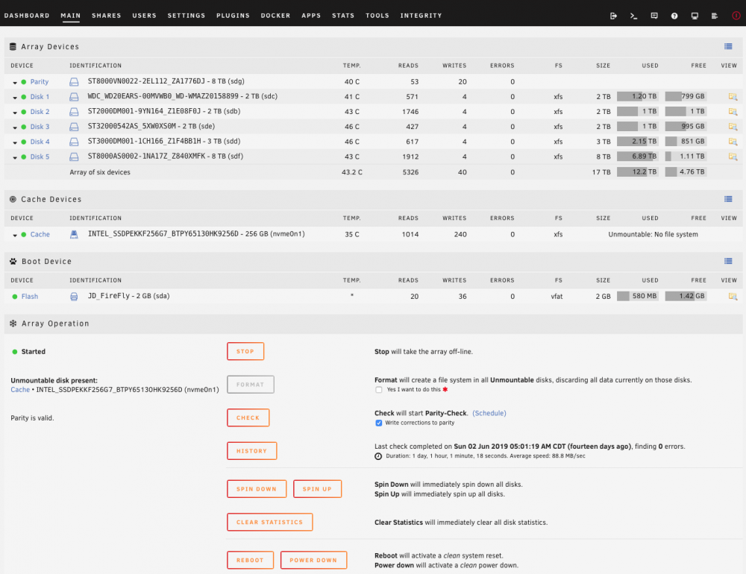Open the Flash device link
Screen dimensions: 746x574
coord(30,296)
